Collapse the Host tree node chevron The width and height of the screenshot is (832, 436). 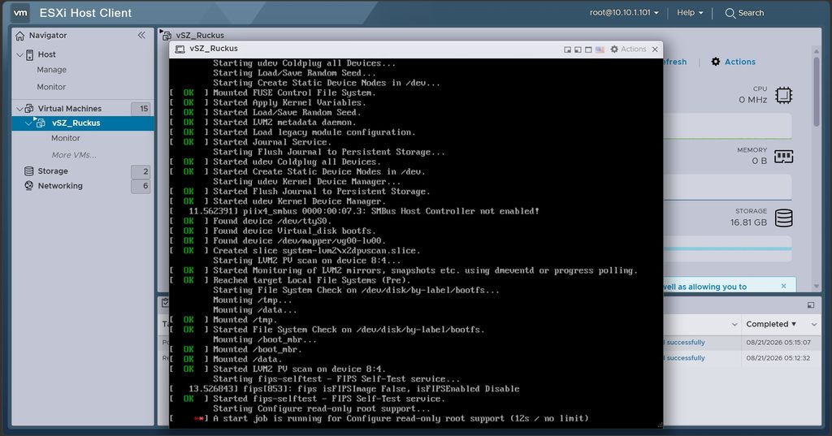point(19,54)
